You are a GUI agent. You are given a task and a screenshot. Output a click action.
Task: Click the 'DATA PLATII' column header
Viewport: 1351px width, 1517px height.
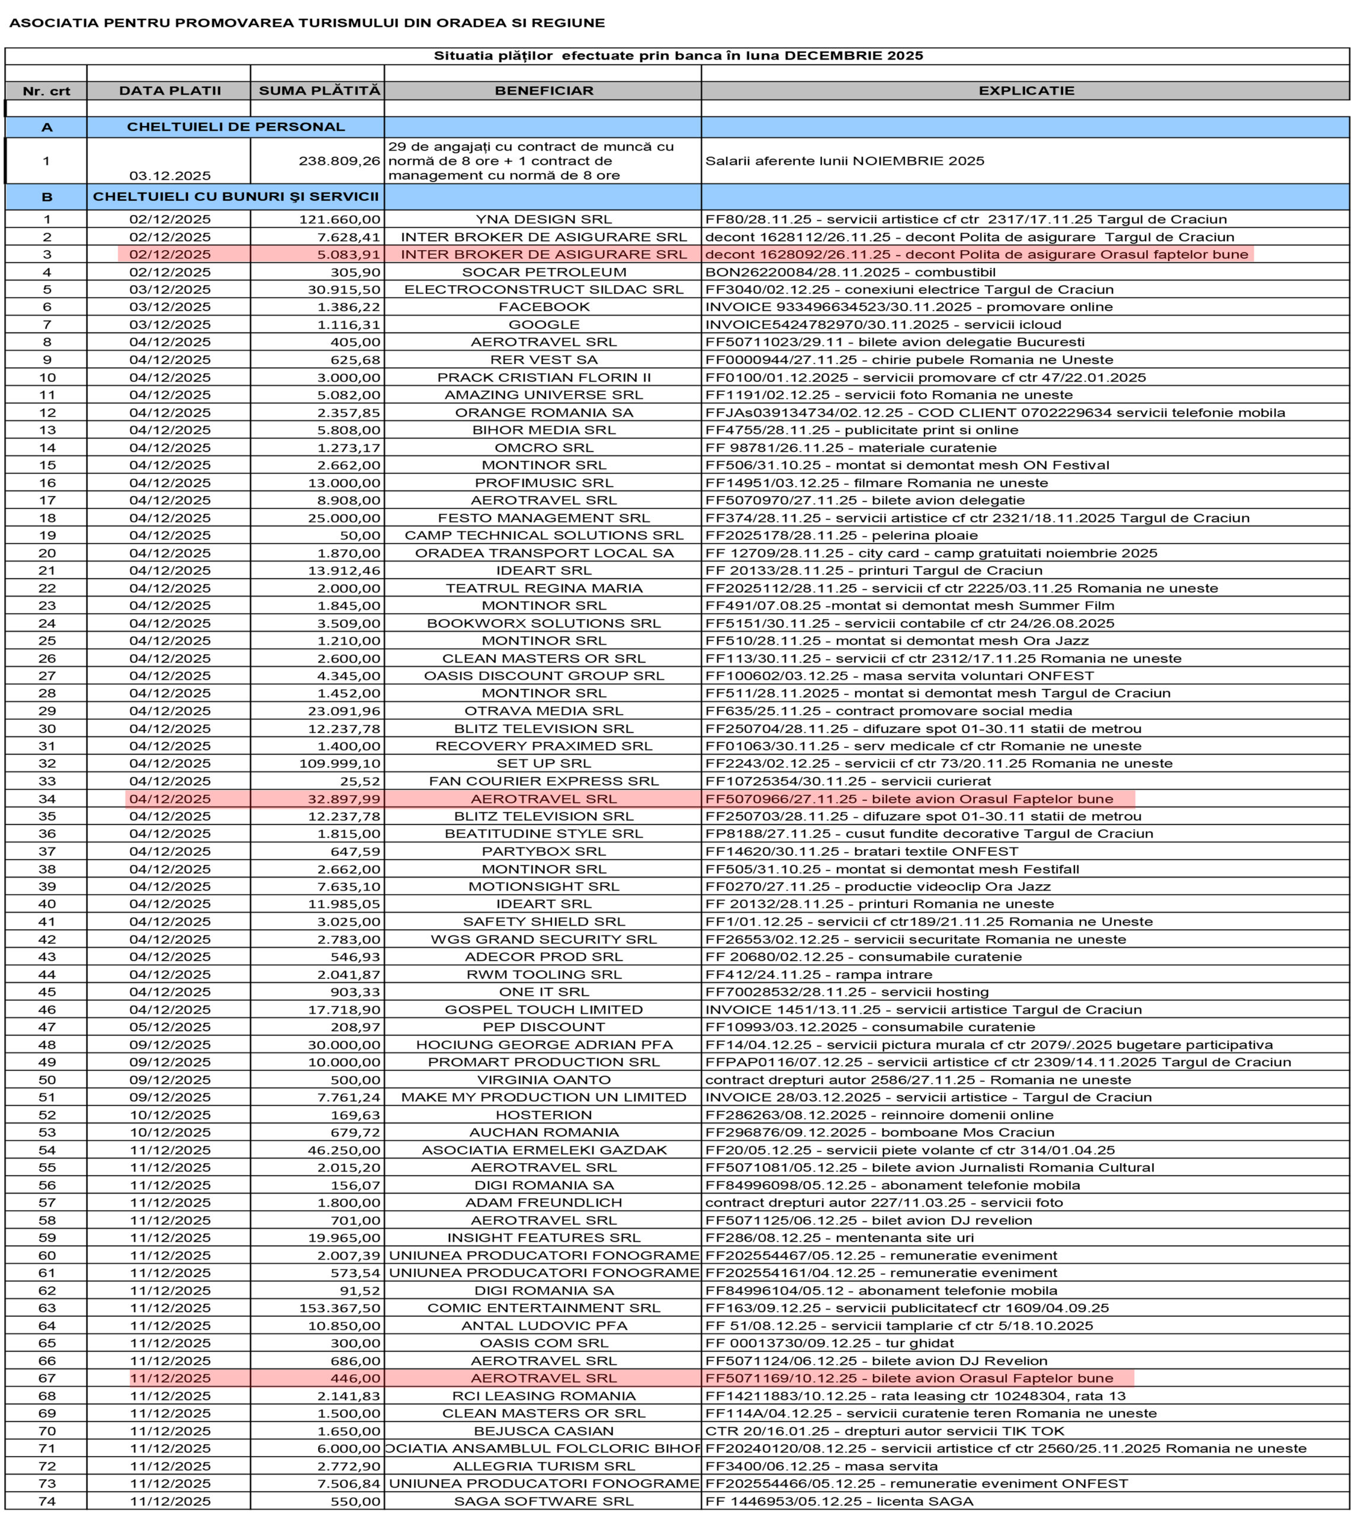(170, 91)
